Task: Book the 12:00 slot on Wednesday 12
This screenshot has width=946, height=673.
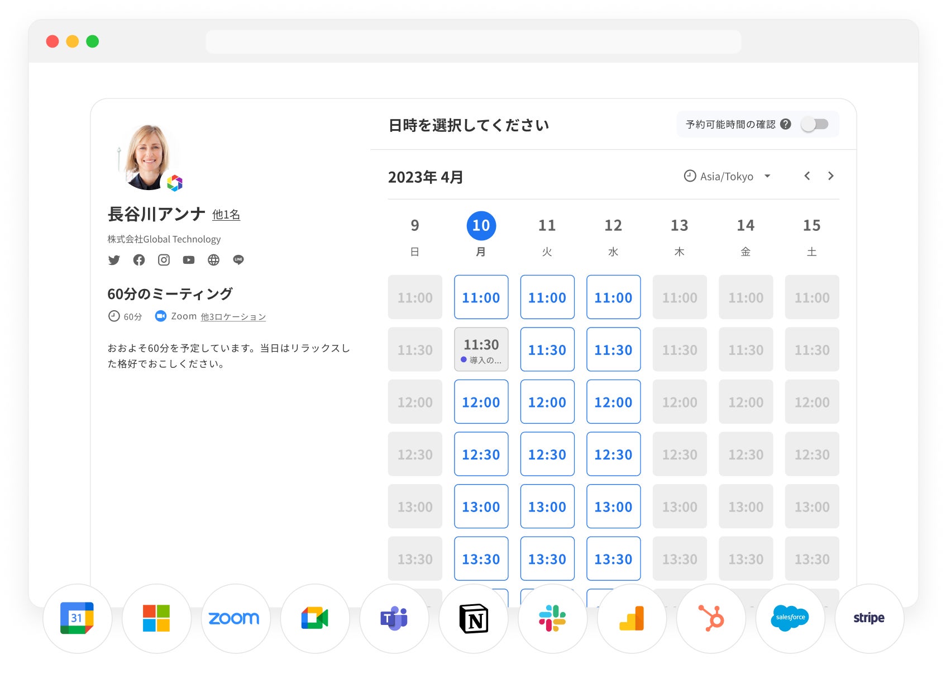Action: pos(614,402)
